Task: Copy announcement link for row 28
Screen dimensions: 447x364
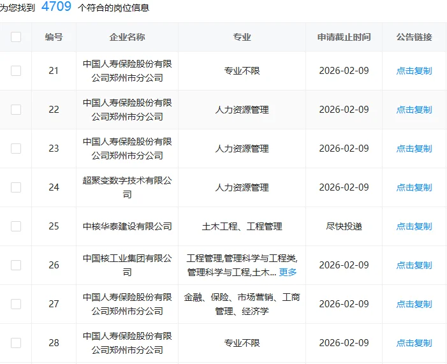Action: click(x=414, y=343)
